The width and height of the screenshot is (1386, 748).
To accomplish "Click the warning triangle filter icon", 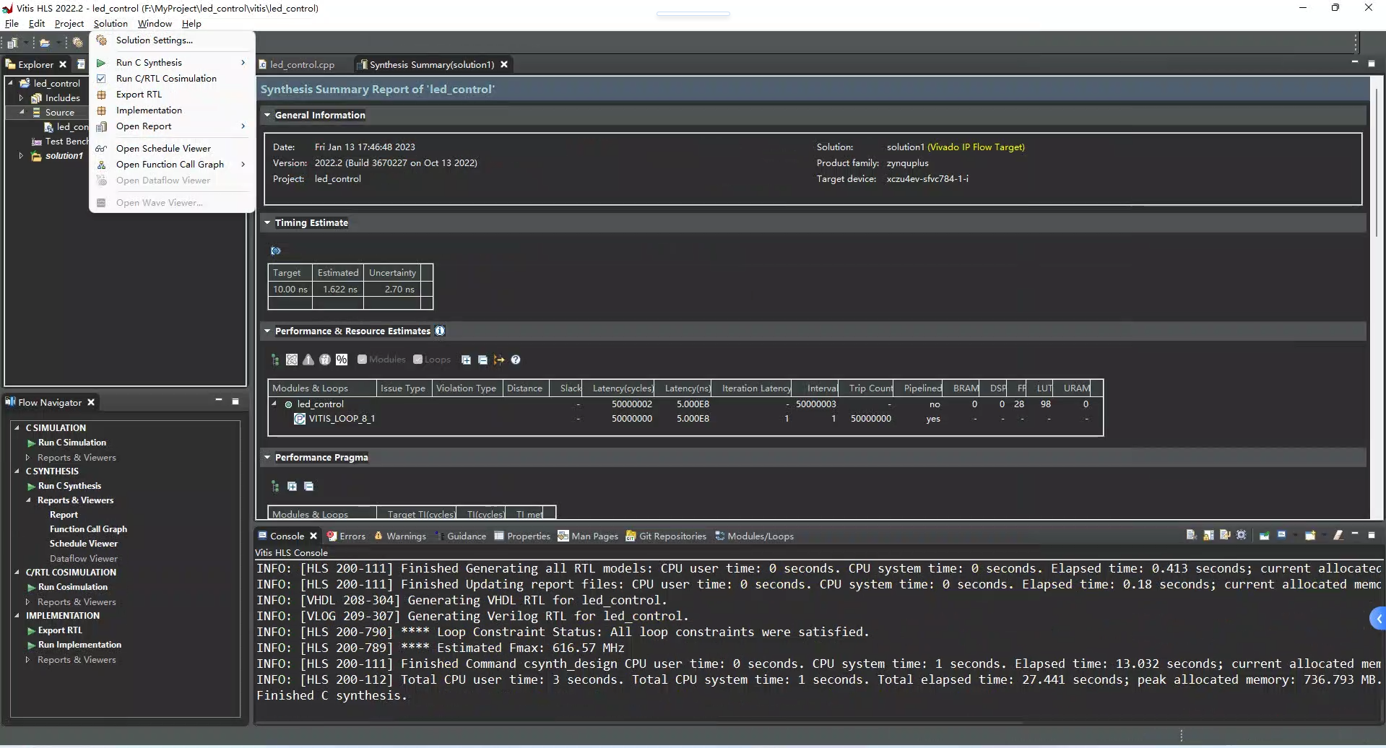I will [308, 360].
